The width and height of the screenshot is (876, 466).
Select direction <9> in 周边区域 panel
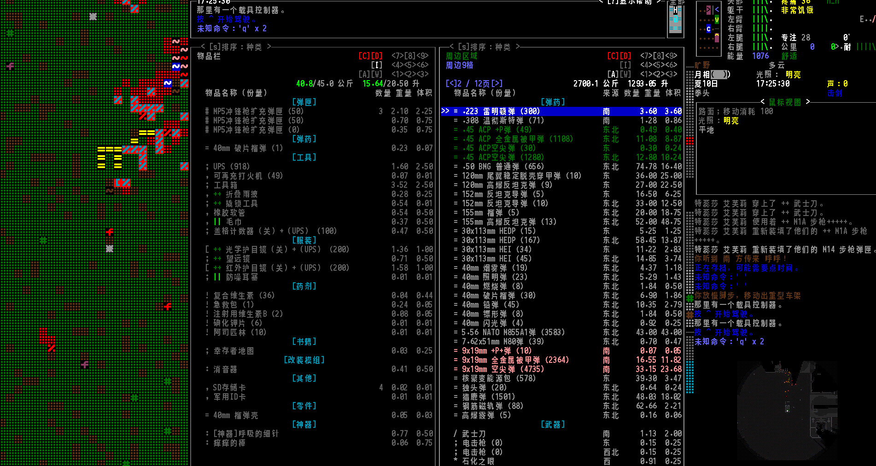(671, 56)
